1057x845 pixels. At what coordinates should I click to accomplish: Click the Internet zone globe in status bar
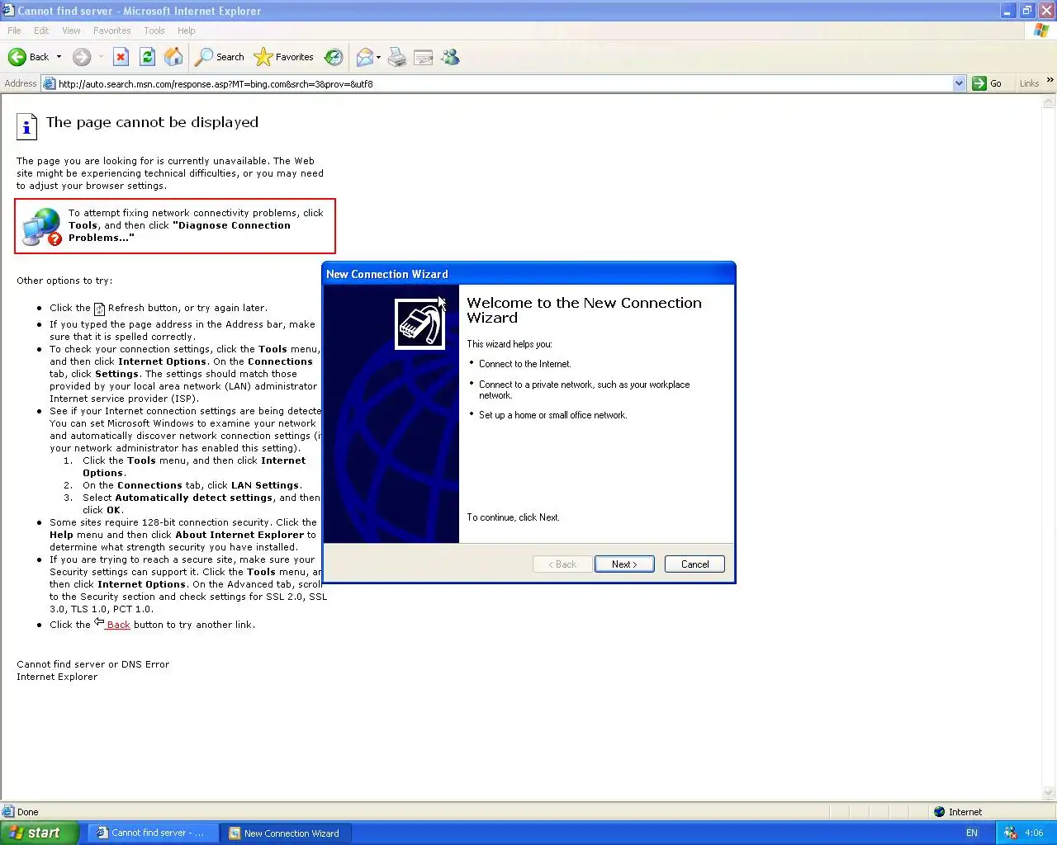click(939, 812)
